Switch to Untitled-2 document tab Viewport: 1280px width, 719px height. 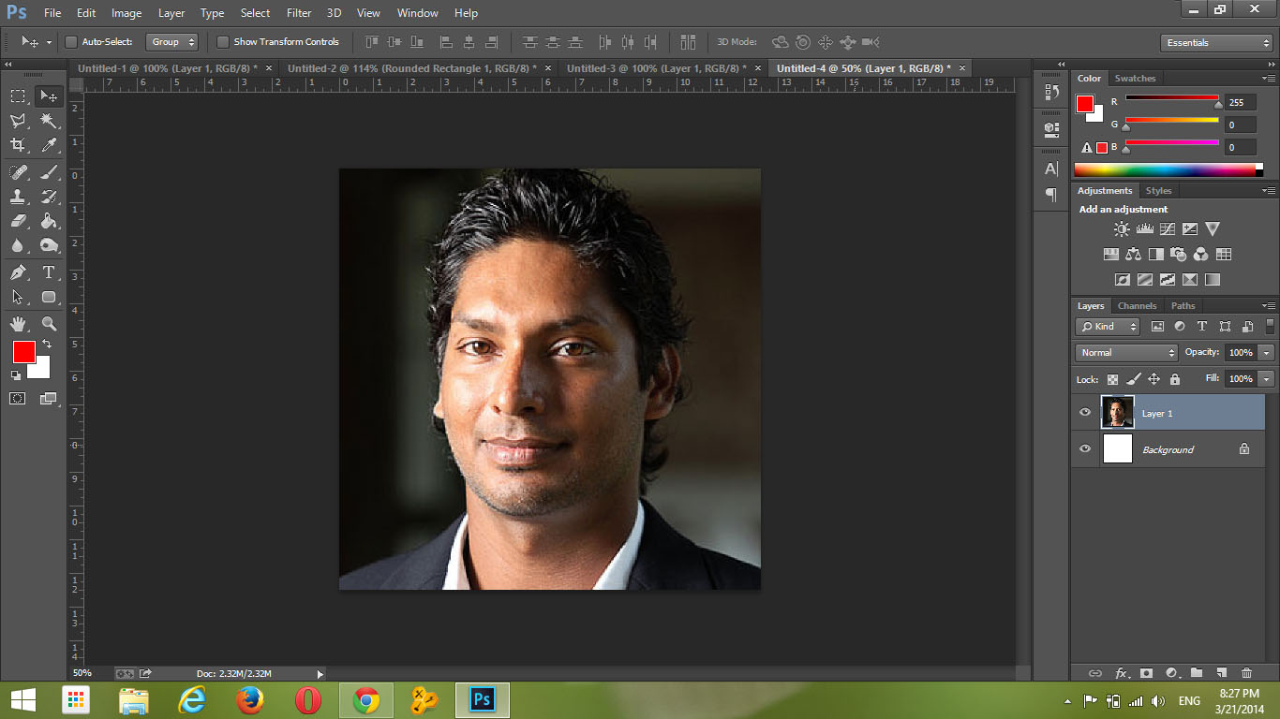pos(411,68)
